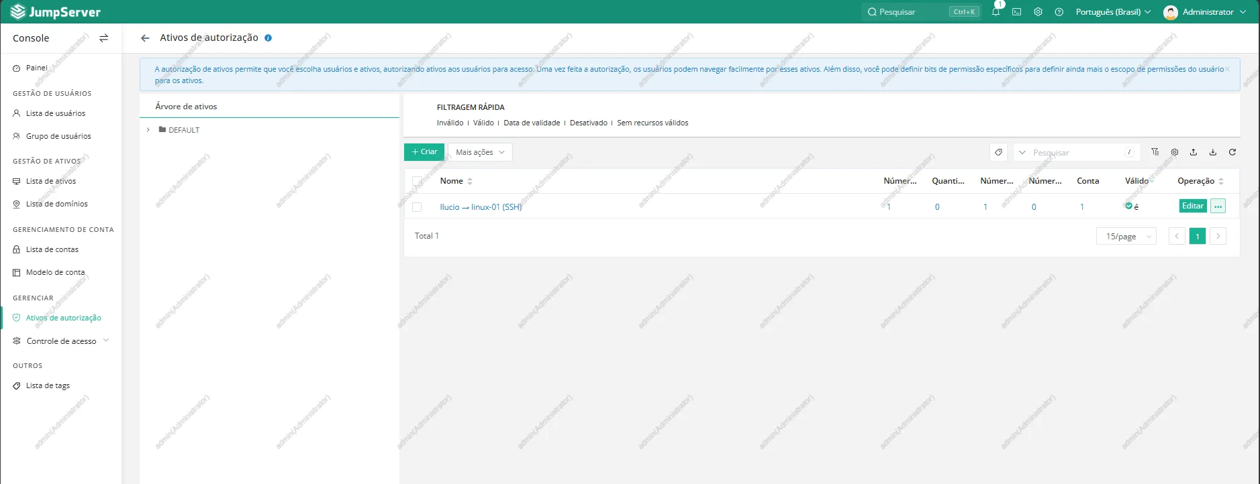Screen dimensions: 1260x484
Task: Expand the DEFAULT tree node
Action: pyautogui.click(x=148, y=129)
